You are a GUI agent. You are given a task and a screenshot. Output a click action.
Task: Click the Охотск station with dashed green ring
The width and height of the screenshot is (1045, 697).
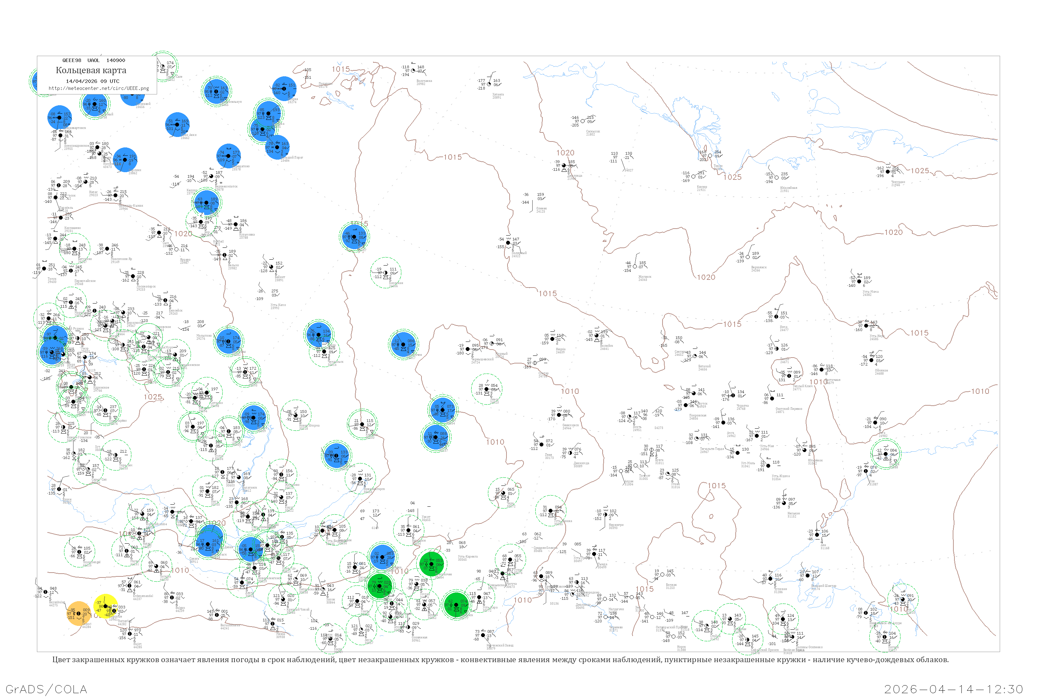click(885, 454)
